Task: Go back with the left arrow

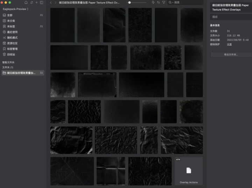Action: [51, 2]
